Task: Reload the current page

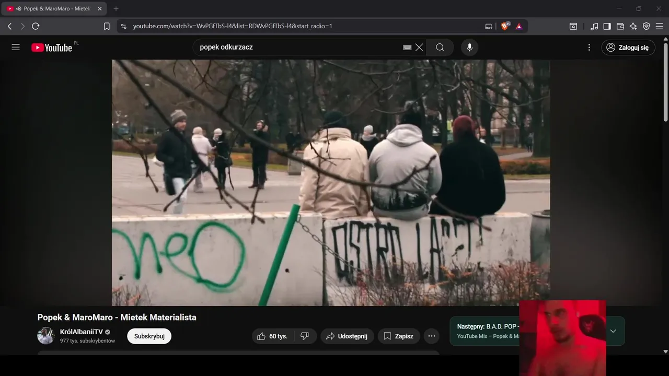Action: tap(36, 26)
